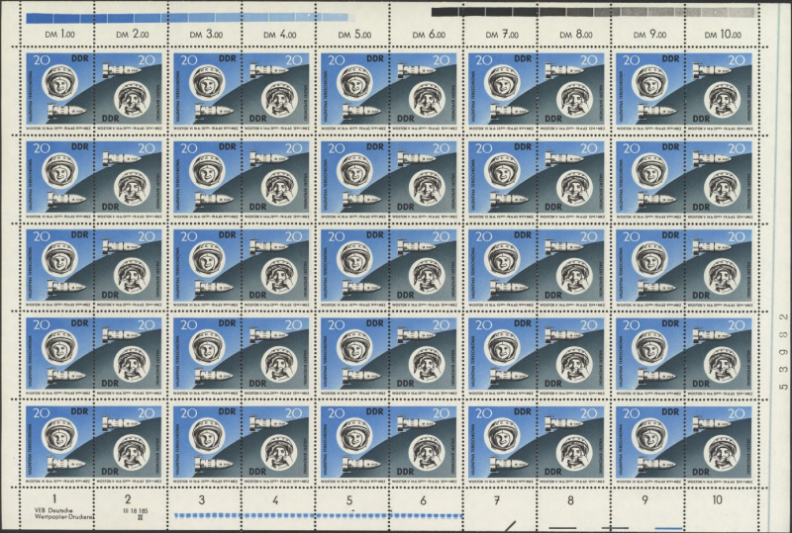This screenshot has width=792, height=533.
Task: Click the black-to-grey gradient colour control bar
Action: [x=593, y=12]
